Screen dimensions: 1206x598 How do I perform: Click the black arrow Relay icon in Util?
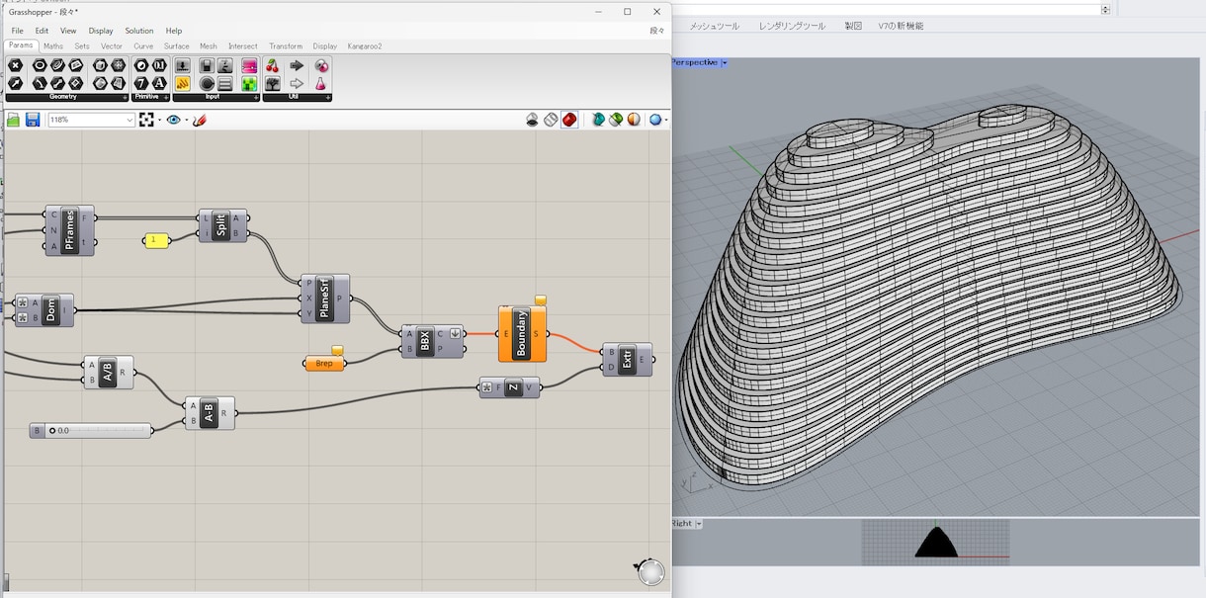pyautogui.click(x=297, y=66)
